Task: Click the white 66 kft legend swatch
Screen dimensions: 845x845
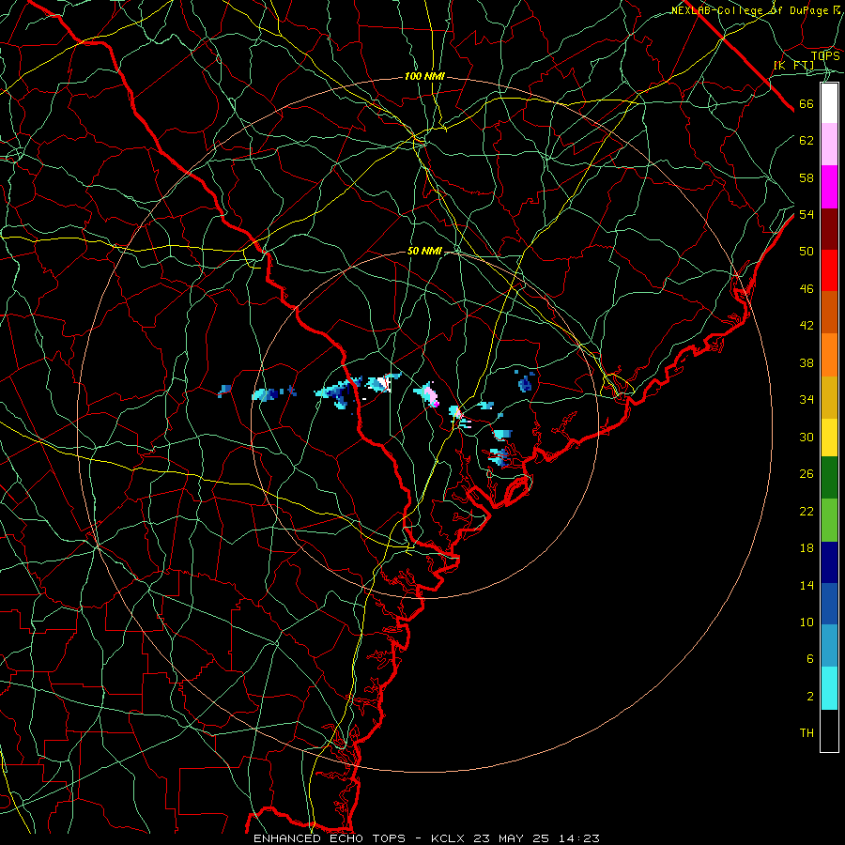Action: 829,103
